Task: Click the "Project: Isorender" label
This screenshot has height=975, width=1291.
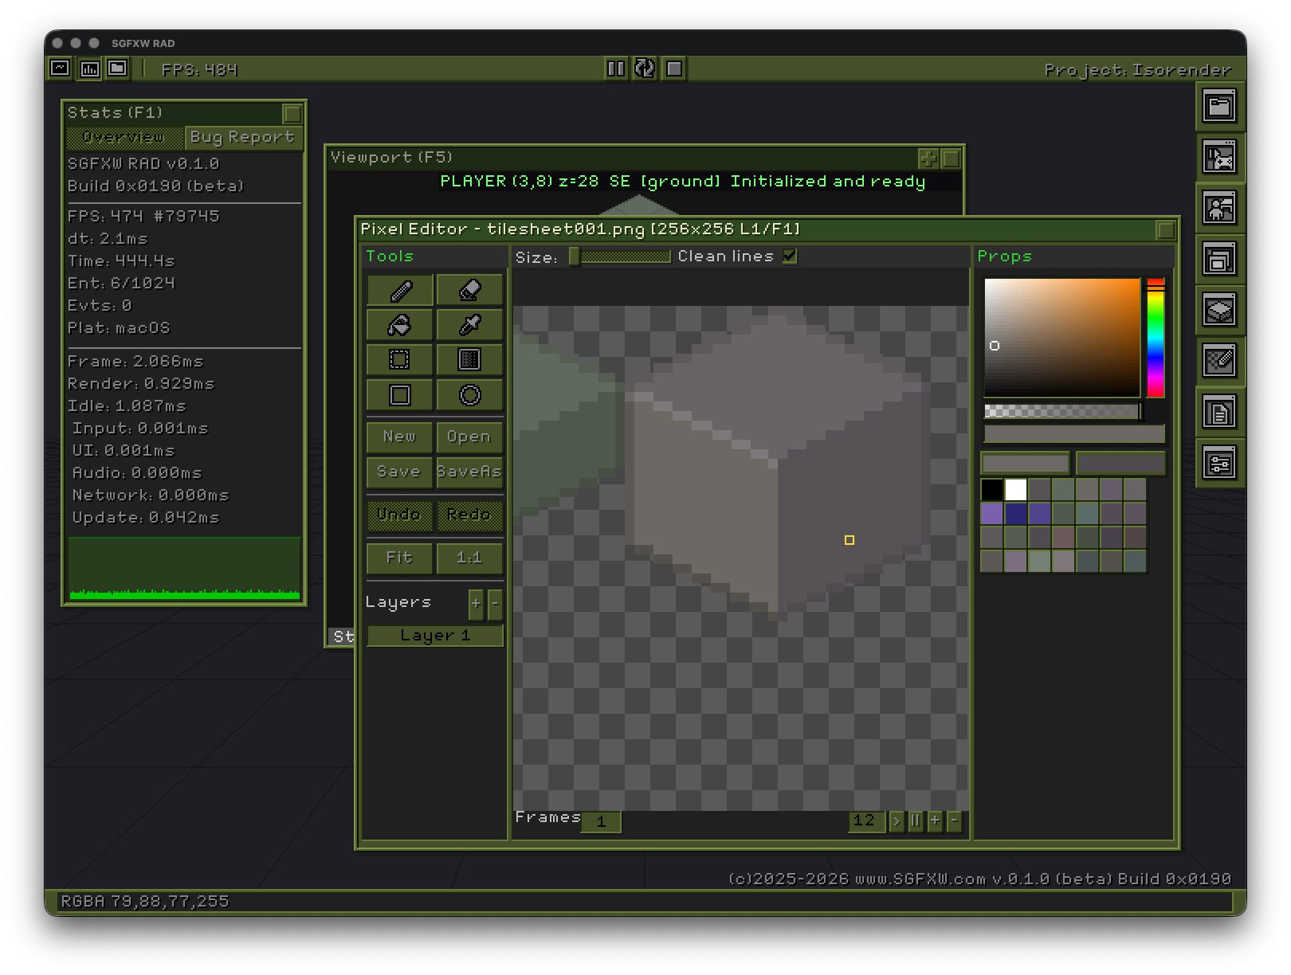Action: pos(1138,70)
